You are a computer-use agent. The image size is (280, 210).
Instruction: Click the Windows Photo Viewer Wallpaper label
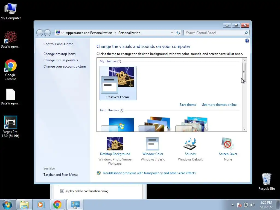point(115,161)
